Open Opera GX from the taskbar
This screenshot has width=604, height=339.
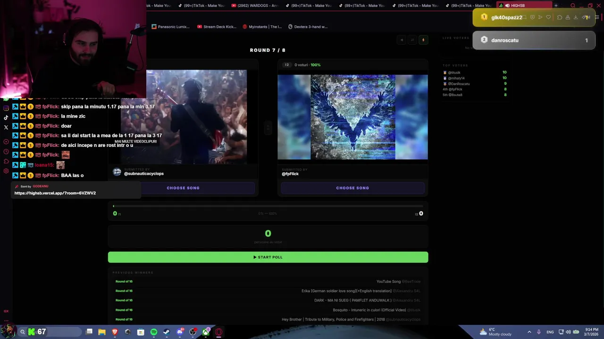[x=219, y=332]
